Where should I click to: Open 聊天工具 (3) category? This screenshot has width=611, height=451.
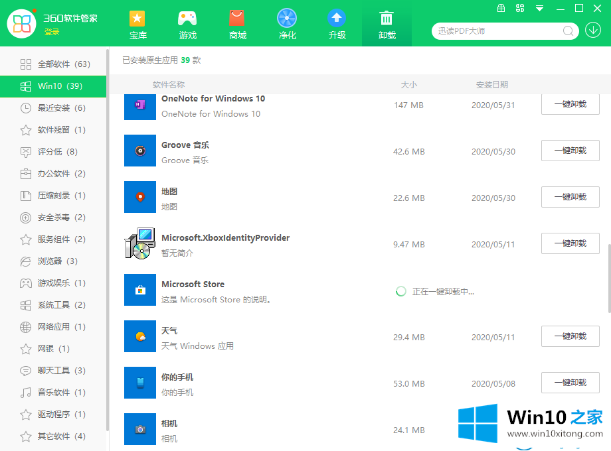pyautogui.click(x=53, y=371)
